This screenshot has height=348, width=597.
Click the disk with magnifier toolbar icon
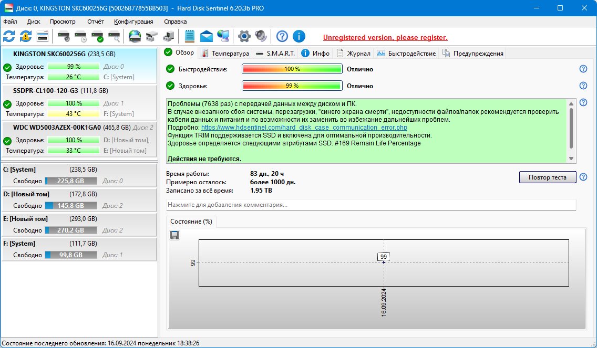click(114, 37)
